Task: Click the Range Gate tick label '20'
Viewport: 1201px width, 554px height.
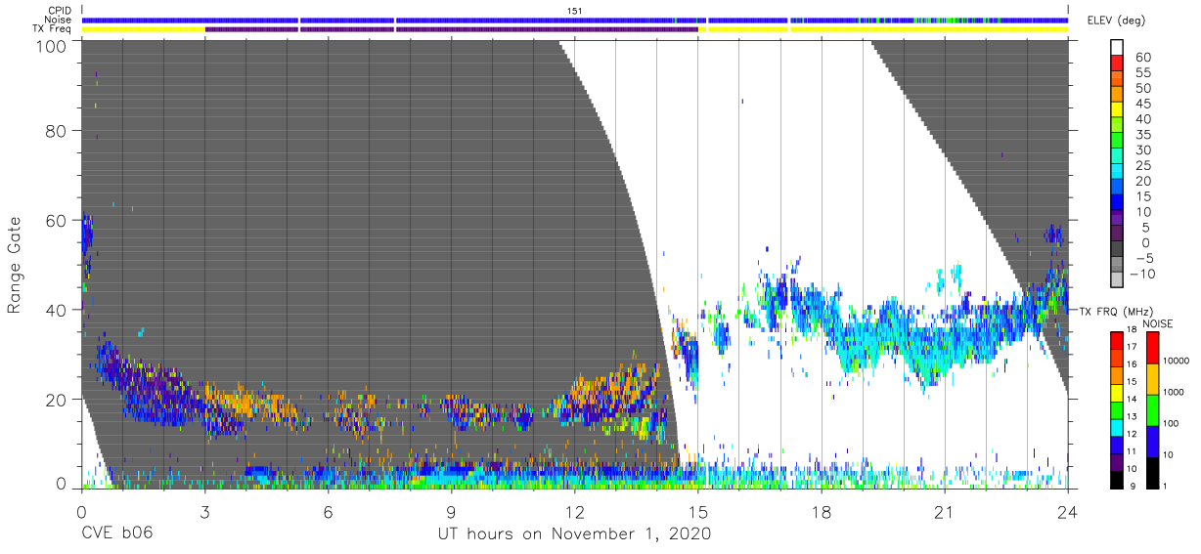Action: click(x=58, y=399)
